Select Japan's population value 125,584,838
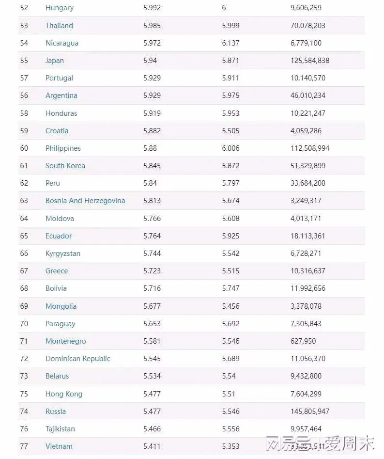 click(x=310, y=61)
